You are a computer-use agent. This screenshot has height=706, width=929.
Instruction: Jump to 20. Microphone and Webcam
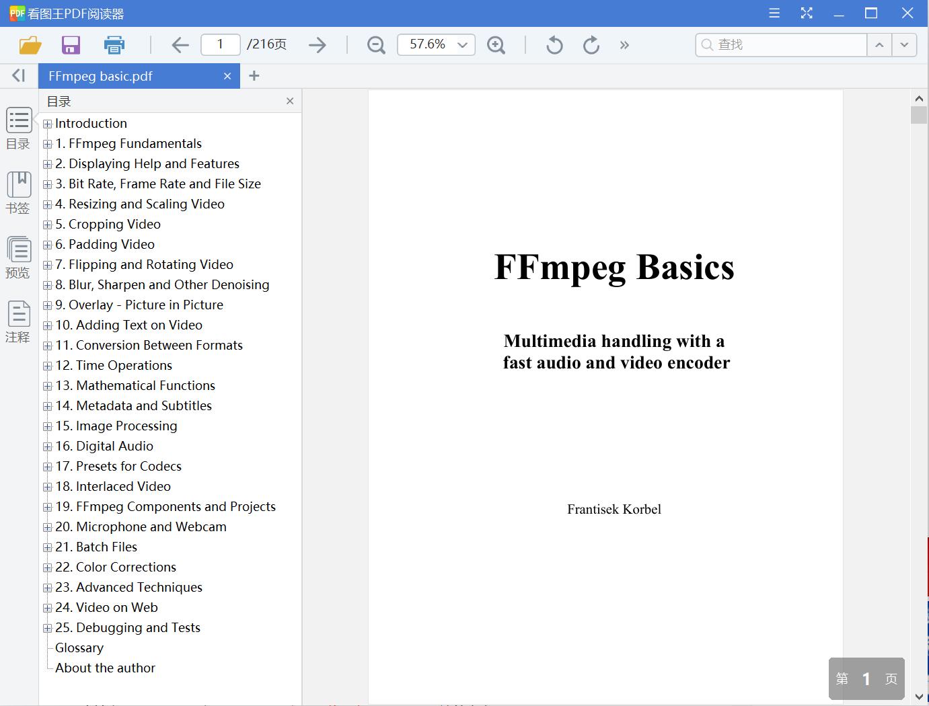pyautogui.click(x=141, y=526)
